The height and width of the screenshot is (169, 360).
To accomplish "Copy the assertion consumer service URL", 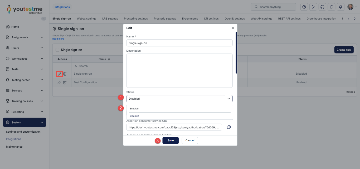I will click(229, 127).
